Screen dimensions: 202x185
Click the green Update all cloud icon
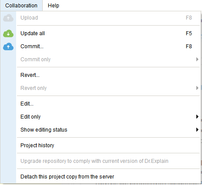click(8, 33)
